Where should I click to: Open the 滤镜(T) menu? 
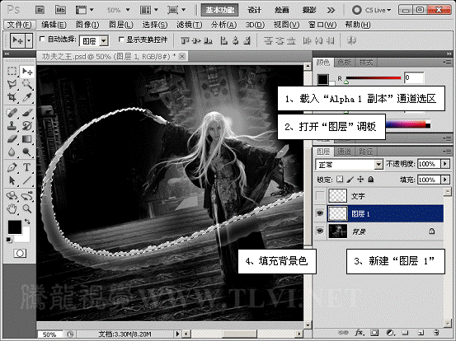(190, 25)
